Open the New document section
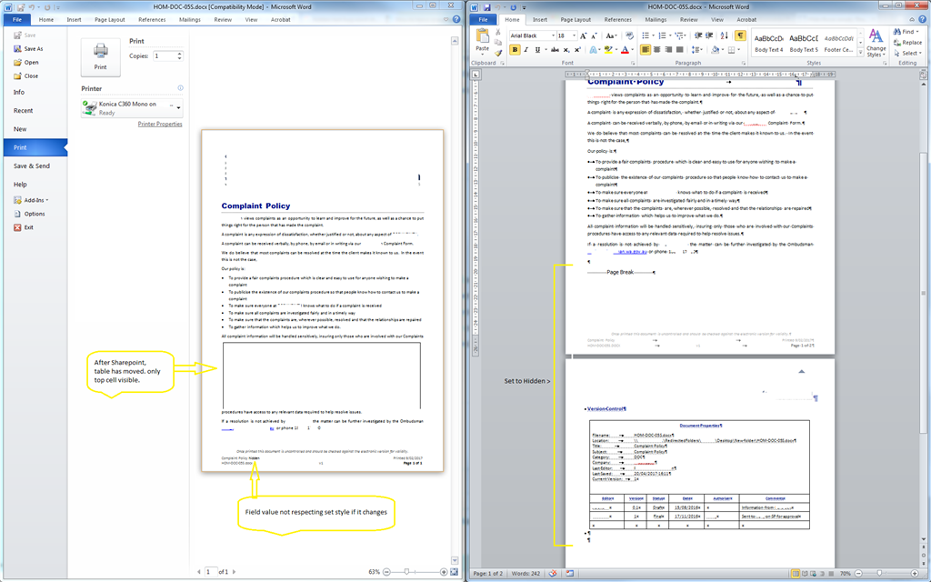This screenshot has width=931, height=582. click(x=20, y=129)
